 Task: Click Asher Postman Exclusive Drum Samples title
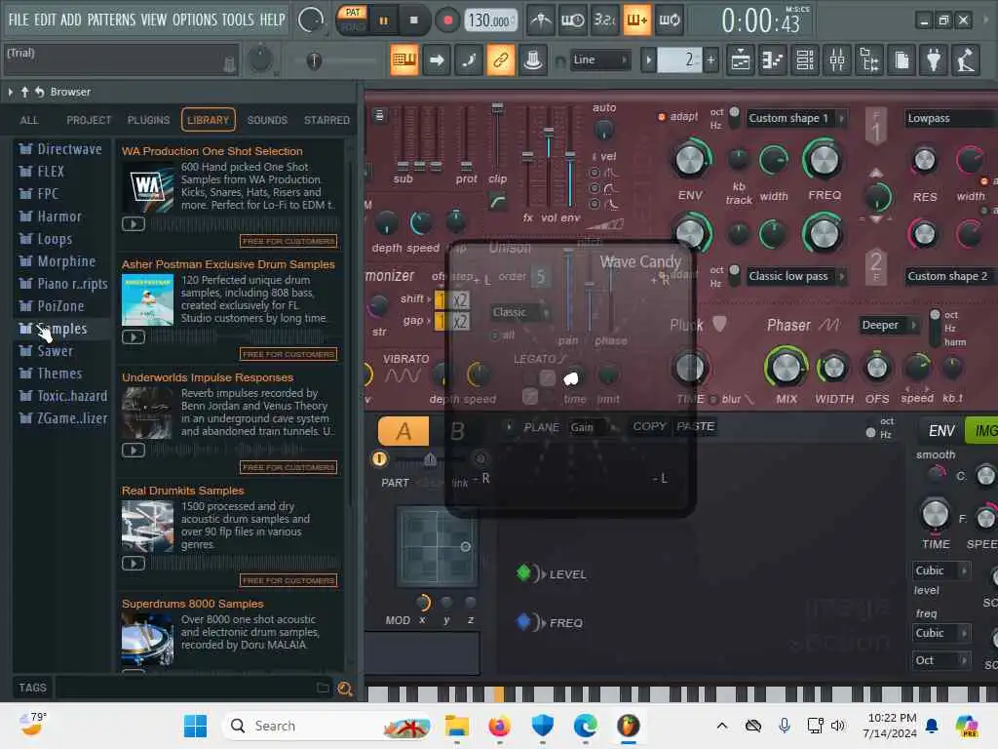click(228, 264)
